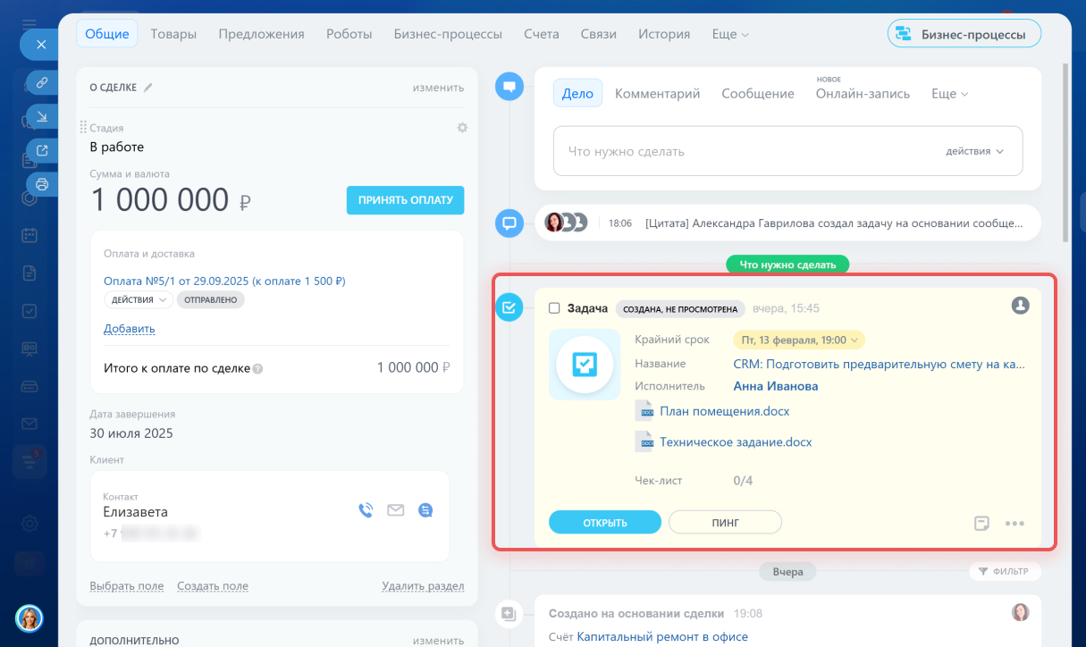
Task: Expand Еще dropdown in top tabs
Action: [x=729, y=34]
